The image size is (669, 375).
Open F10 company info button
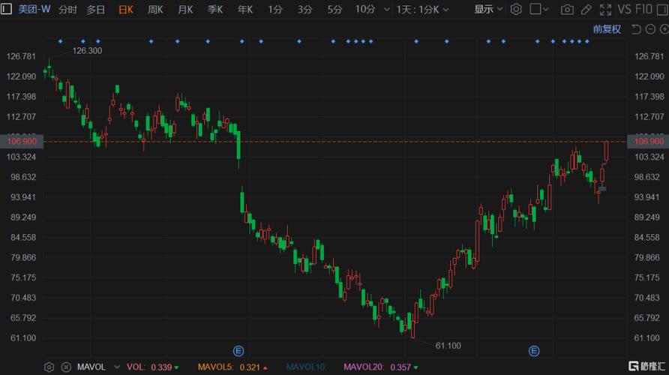pyautogui.click(x=643, y=10)
